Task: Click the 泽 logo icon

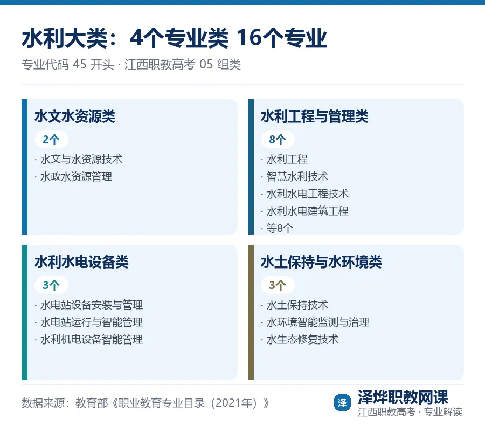Action: (342, 403)
